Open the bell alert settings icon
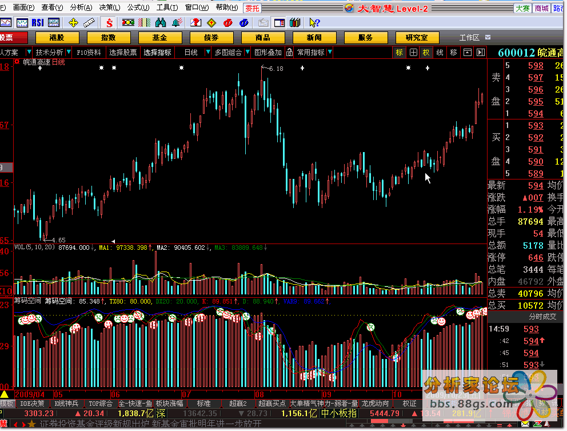This screenshot has width=567, height=431. tap(177, 23)
